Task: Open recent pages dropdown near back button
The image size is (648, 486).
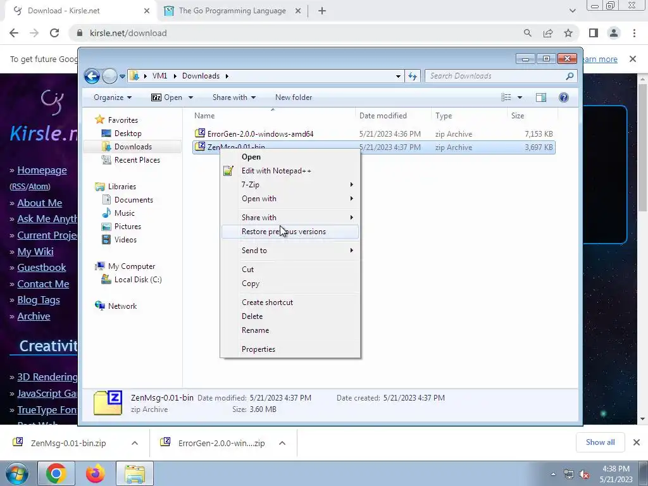Action: (122, 77)
